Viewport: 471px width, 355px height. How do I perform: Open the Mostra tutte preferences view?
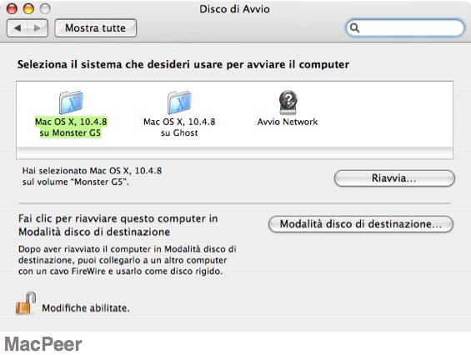point(96,28)
